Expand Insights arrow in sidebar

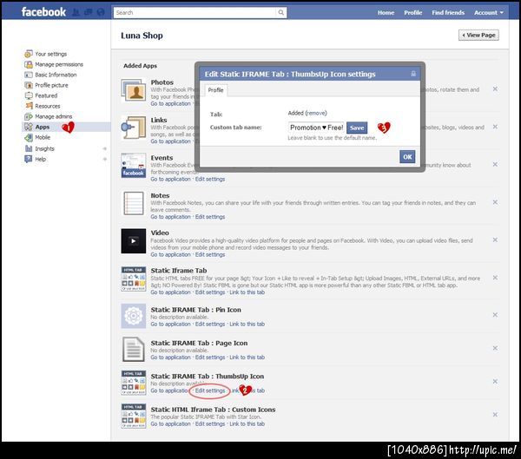(105, 148)
